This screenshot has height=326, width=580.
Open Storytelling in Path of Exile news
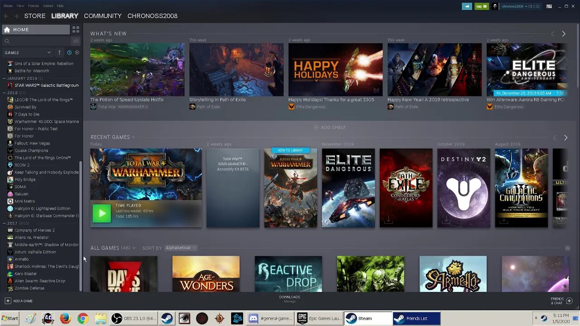click(237, 70)
